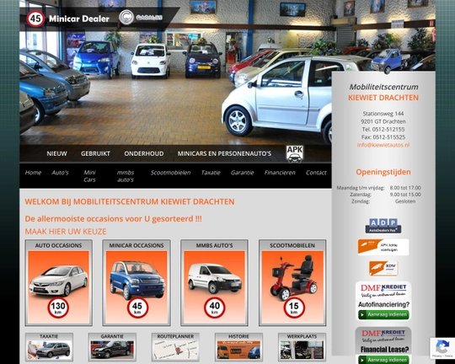Click the KIEWIET DRACHTEN sidebar heading
Image resolution: width=455 pixels, height=364 pixels.
(x=383, y=98)
